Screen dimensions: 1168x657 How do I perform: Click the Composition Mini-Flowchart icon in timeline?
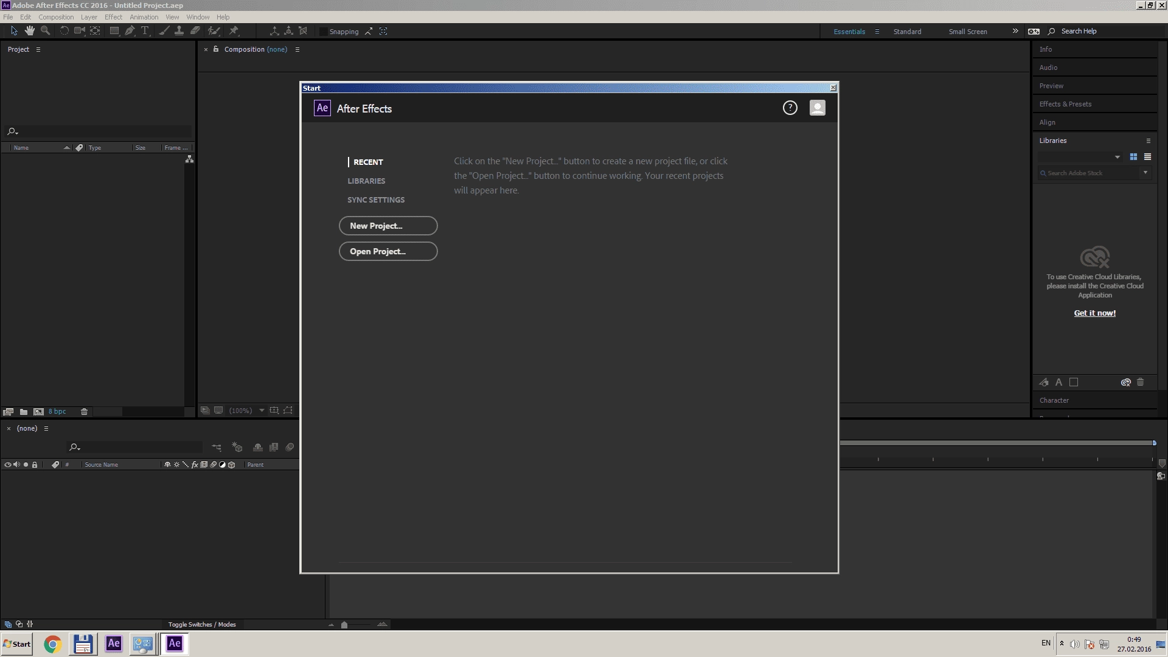[217, 447]
